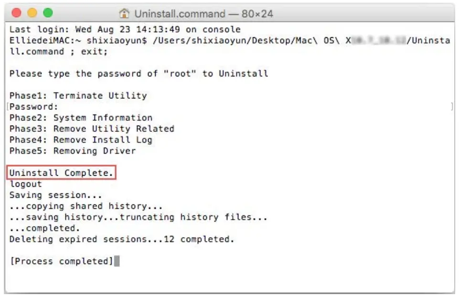Click the "Deleting expired sessions...12 completed." line
Viewport: 459px width, 297px height.
[x=122, y=239]
